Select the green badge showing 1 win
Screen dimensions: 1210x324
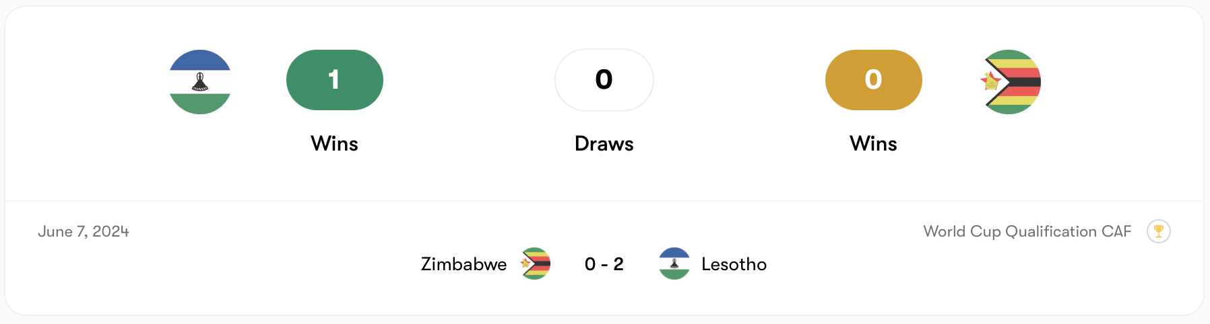[x=335, y=80]
